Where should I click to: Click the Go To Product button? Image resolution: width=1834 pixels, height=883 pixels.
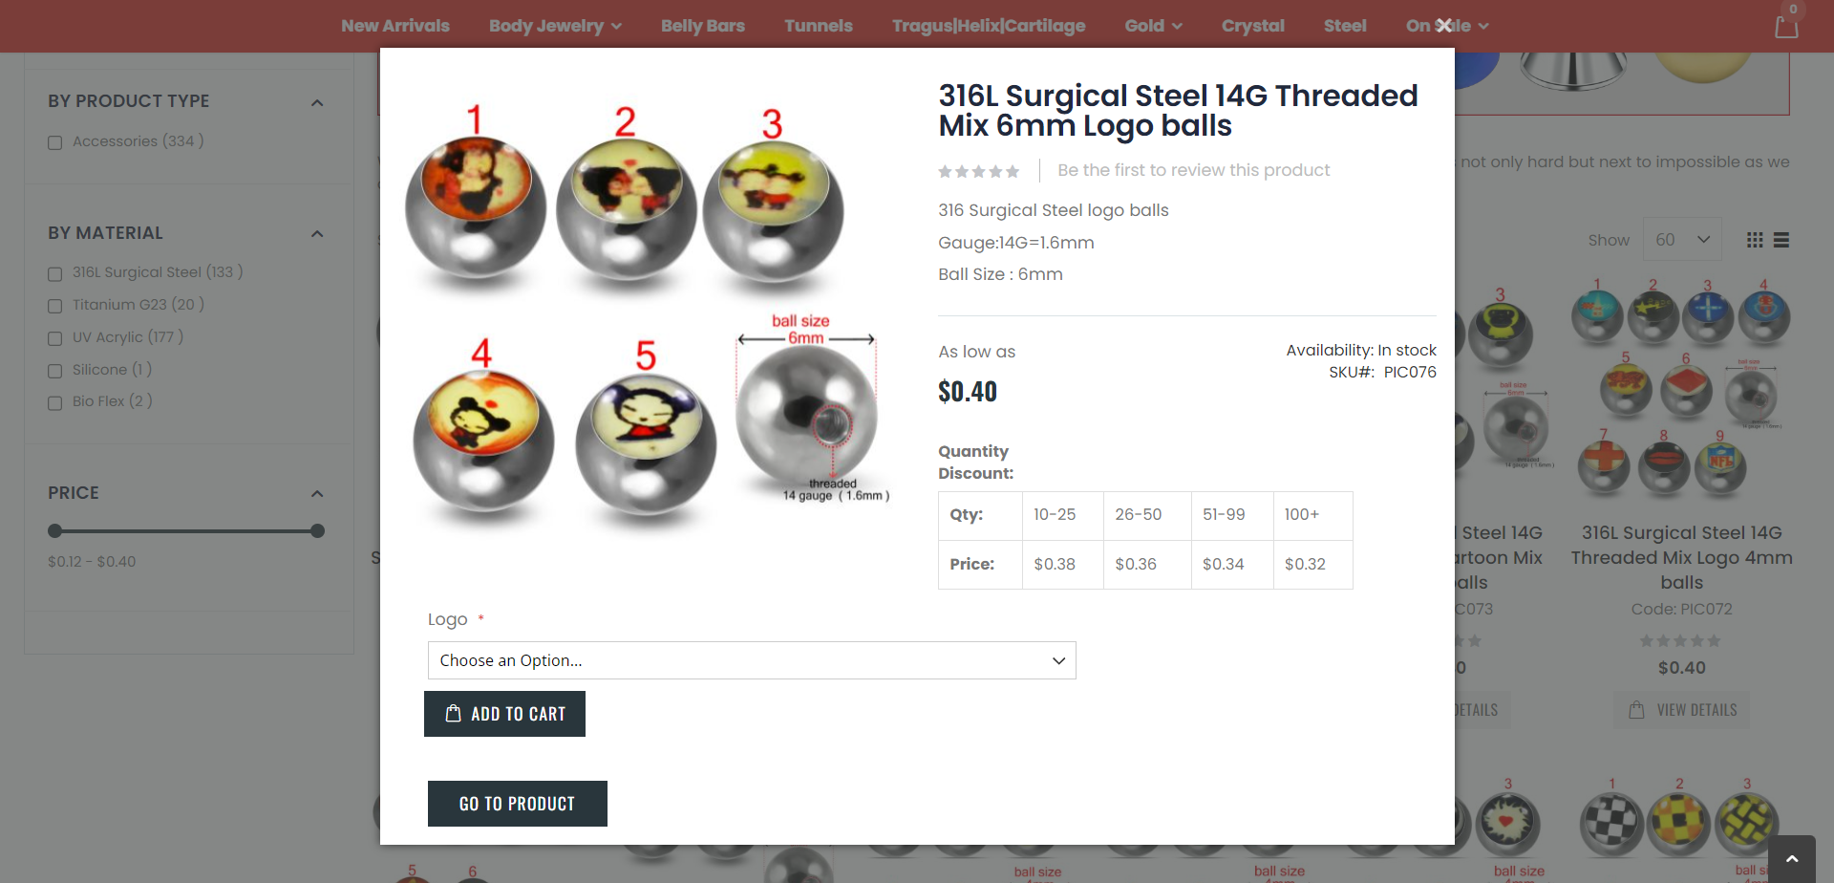pos(518,804)
